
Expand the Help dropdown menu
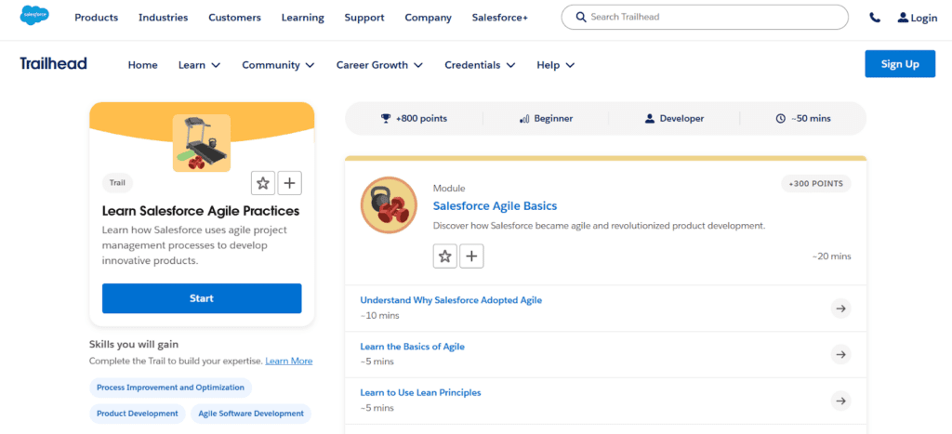click(556, 65)
